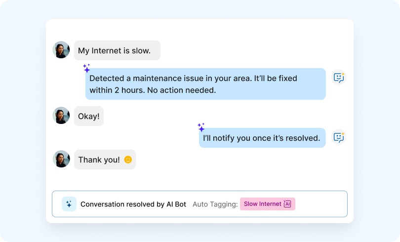Click the empty right side of the resolved banner
Image resolution: width=400 pixels, height=242 pixels.
click(x=321, y=204)
